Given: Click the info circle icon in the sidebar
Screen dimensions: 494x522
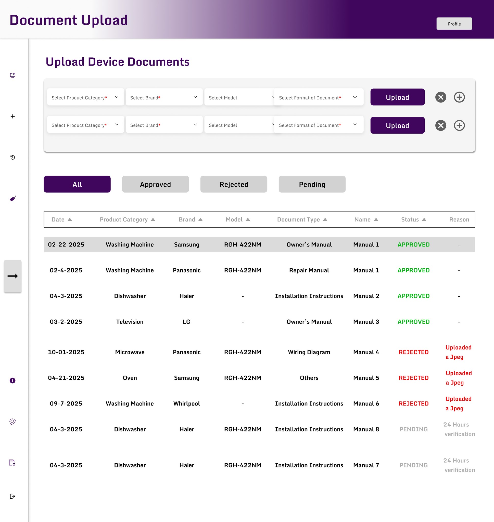Looking at the screenshot, I should [12, 381].
